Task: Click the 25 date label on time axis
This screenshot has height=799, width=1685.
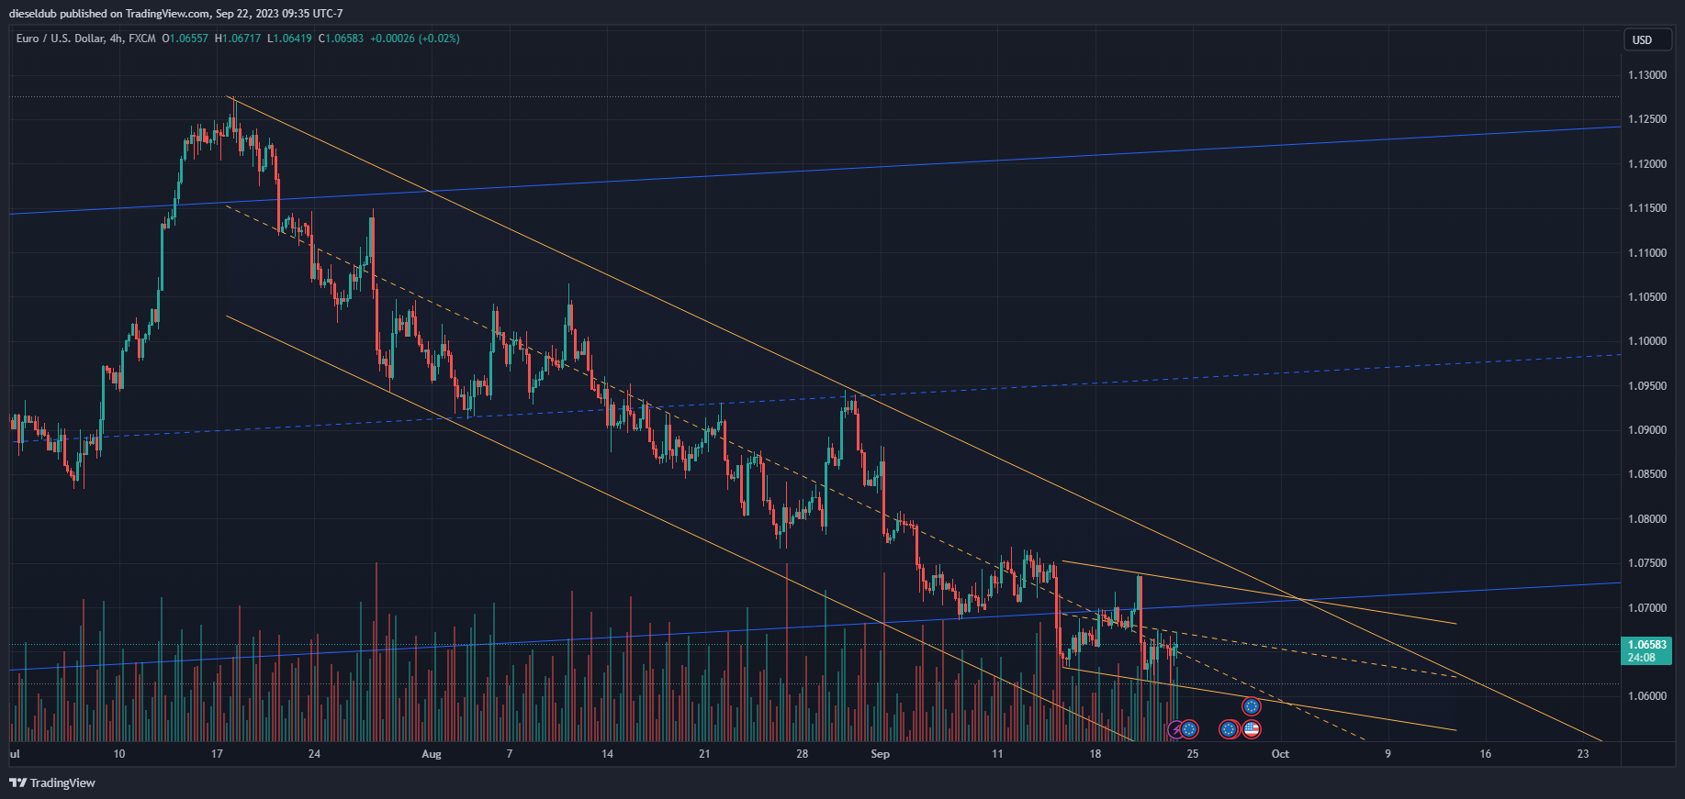Action: click(x=1192, y=754)
